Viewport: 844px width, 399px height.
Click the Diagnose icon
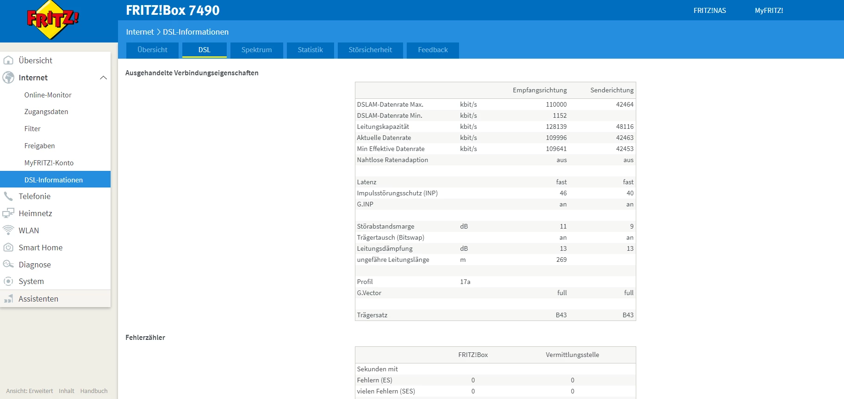[x=8, y=264]
